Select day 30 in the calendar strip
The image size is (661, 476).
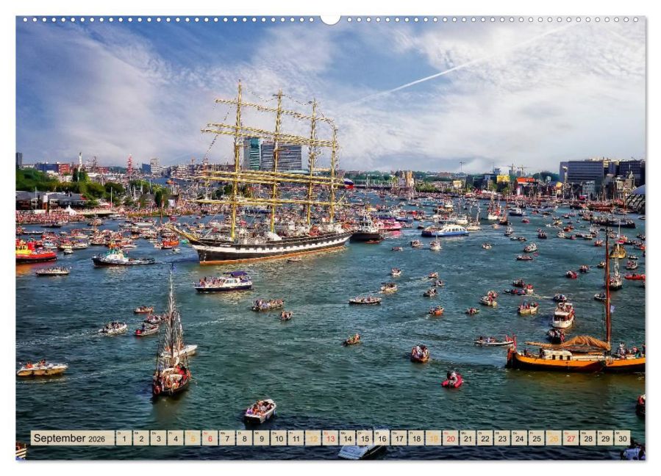[623, 438]
